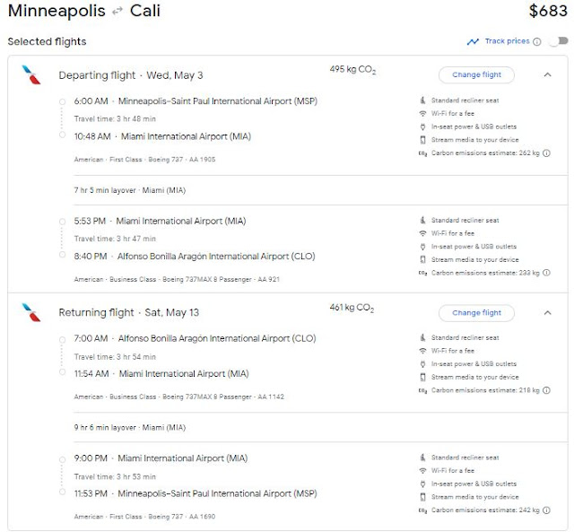This screenshot has height=532, width=574.
Task: Click Travel time: 3 hr 47 min
Action: (115, 239)
